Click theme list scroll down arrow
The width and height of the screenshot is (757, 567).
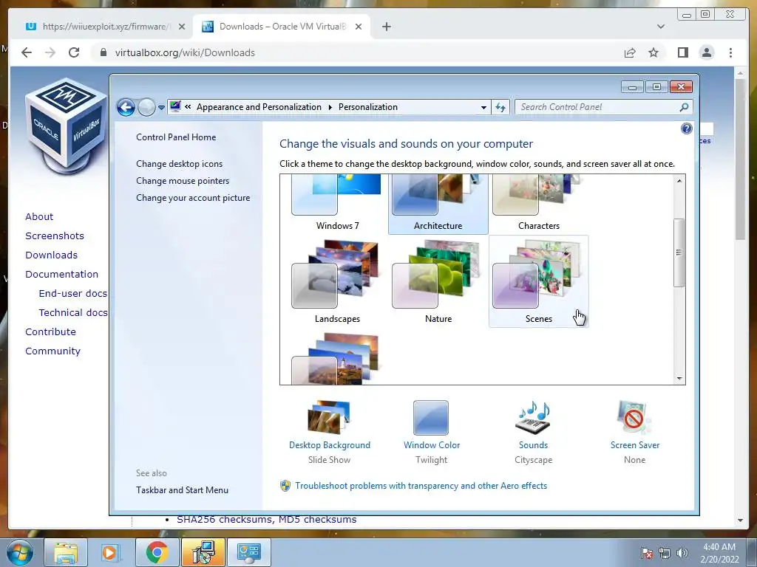click(679, 379)
